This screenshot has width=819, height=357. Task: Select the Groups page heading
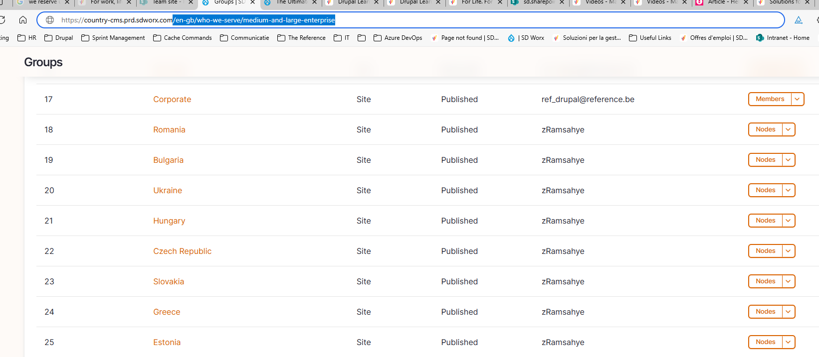pyautogui.click(x=43, y=62)
